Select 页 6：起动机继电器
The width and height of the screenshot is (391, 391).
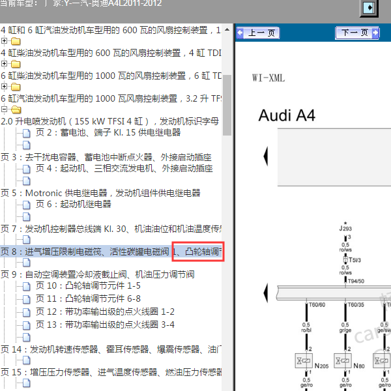[x=73, y=204]
